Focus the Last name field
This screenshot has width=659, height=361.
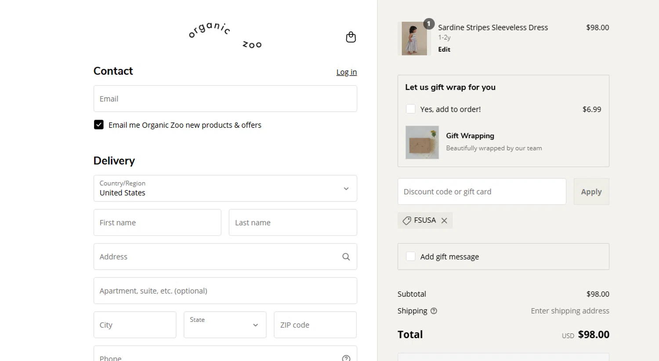pos(293,222)
